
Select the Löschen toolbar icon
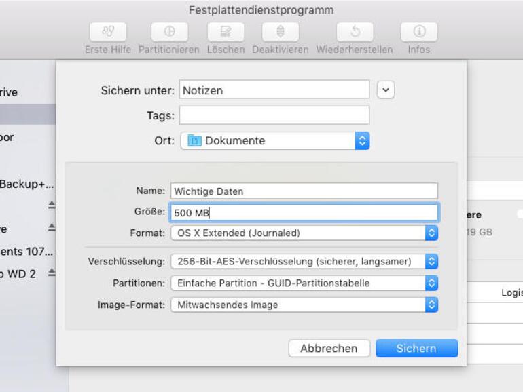click(226, 32)
